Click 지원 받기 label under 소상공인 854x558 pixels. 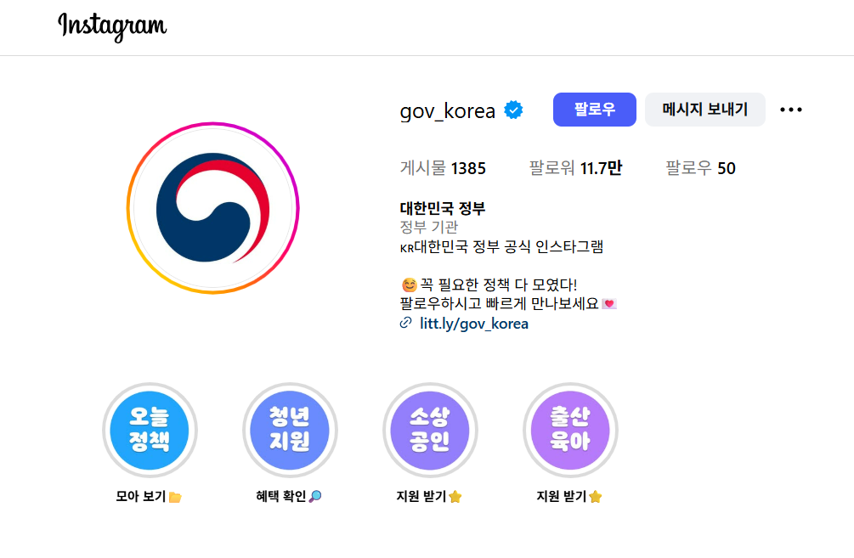pos(429,497)
